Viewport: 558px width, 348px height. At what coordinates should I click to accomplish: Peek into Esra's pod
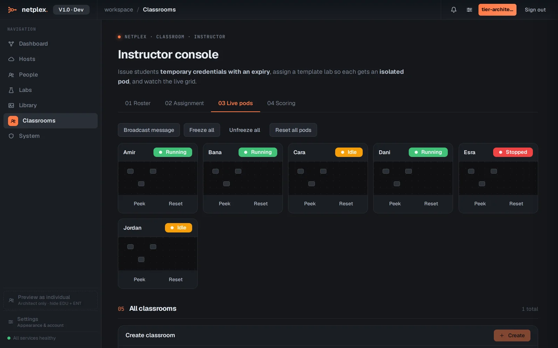click(x=480, y=204)
